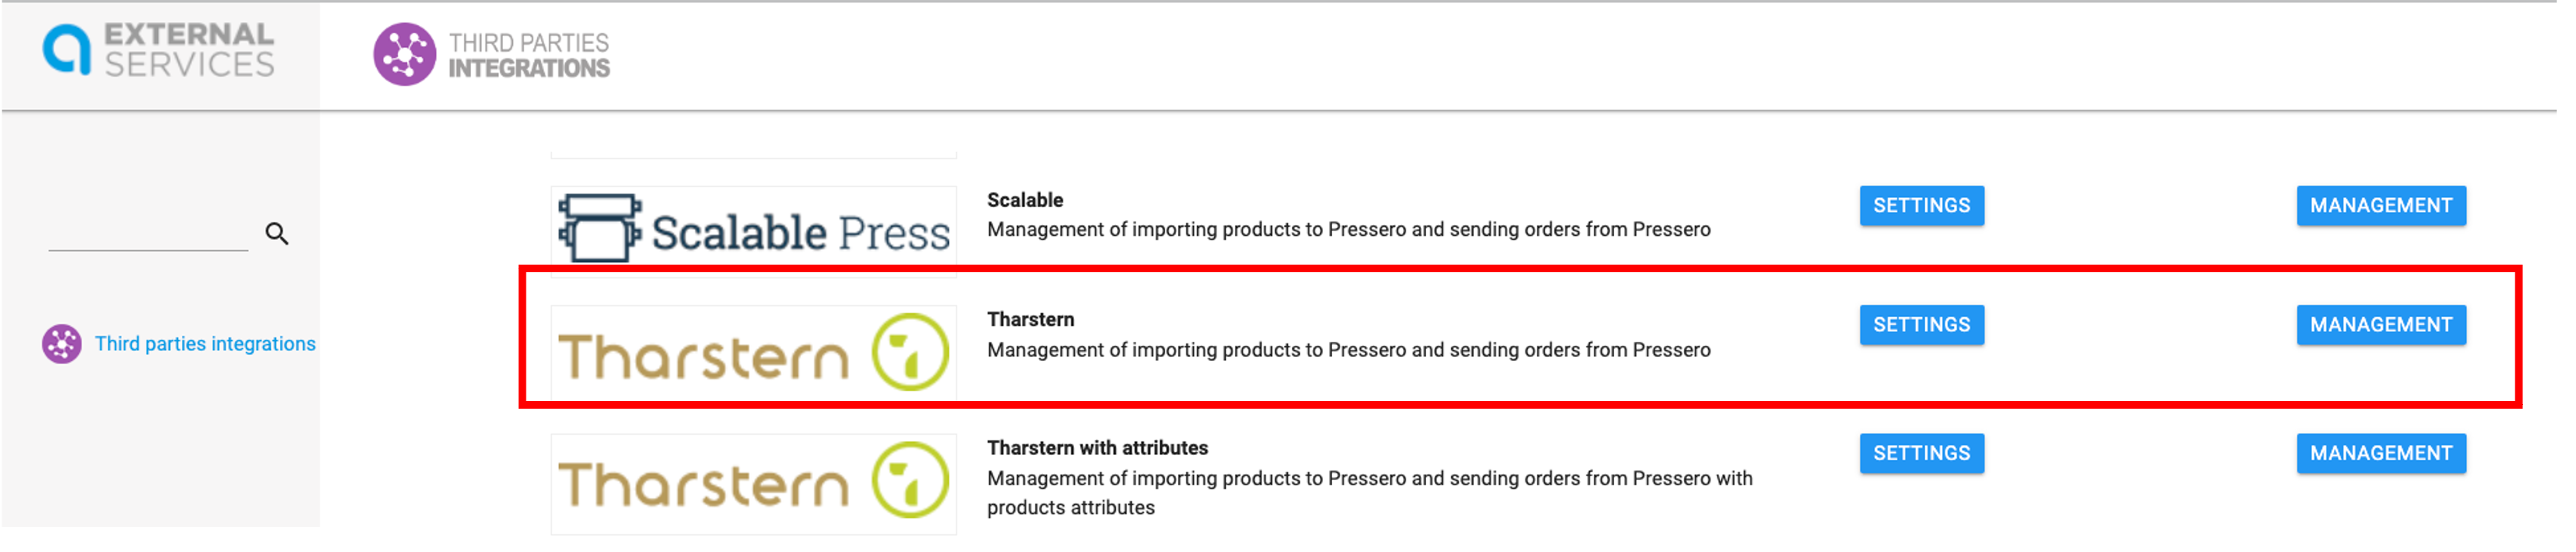Image resolution: width=2576 pixels, height=552 pixels.
Task: Focus the sidebar search input field
Action: [148, 235]
